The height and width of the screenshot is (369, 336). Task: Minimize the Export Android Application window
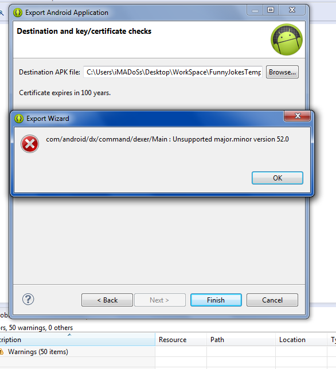(x=255, y=10)
